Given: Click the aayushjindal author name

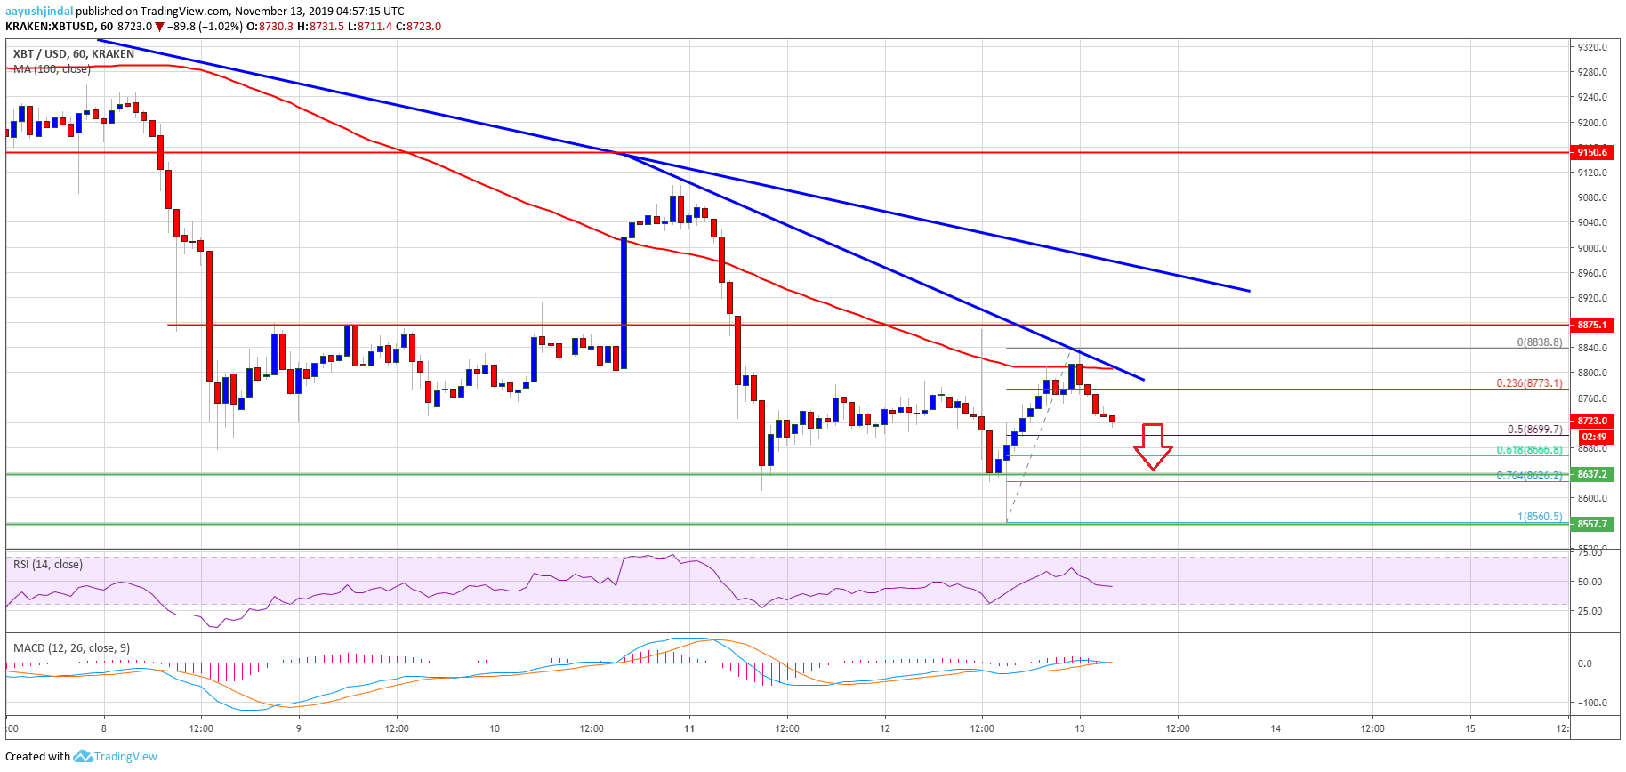Looking at the screenshot, I should pos(39,12).
